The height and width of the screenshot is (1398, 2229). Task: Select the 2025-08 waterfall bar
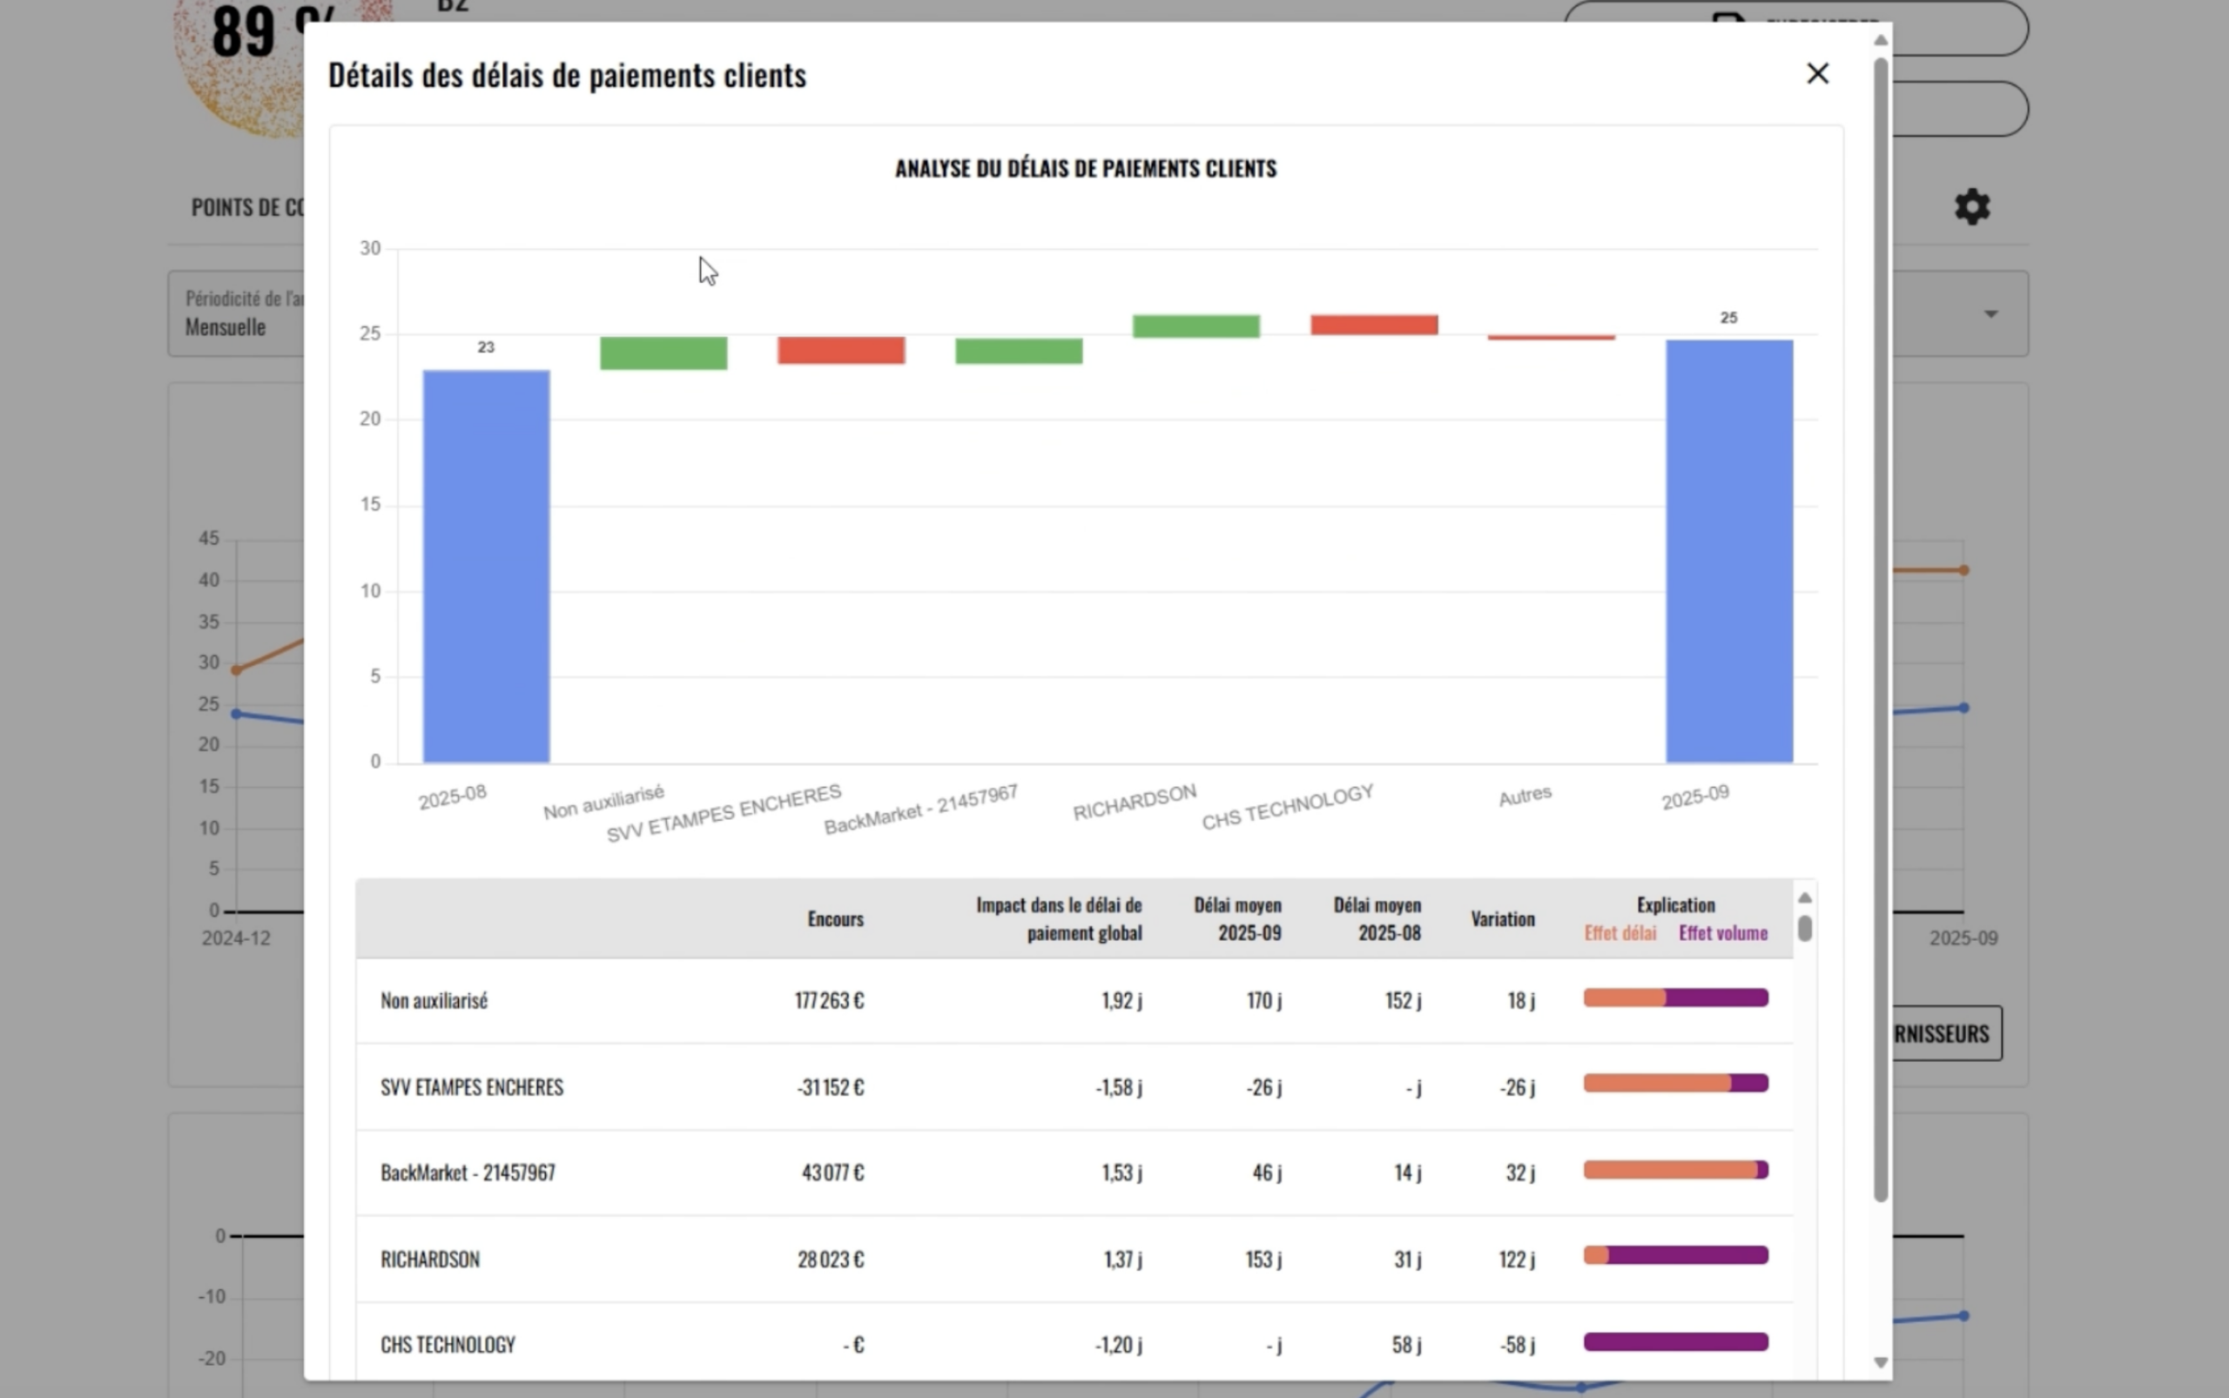(x=486, y=564)
